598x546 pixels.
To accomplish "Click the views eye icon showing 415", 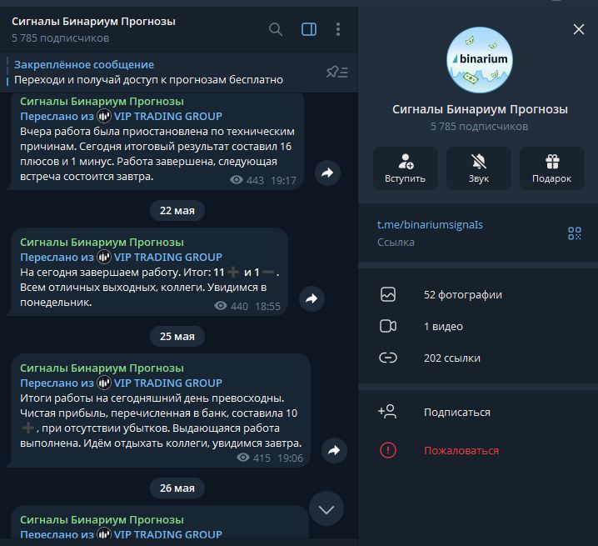I will pos(243,458).
